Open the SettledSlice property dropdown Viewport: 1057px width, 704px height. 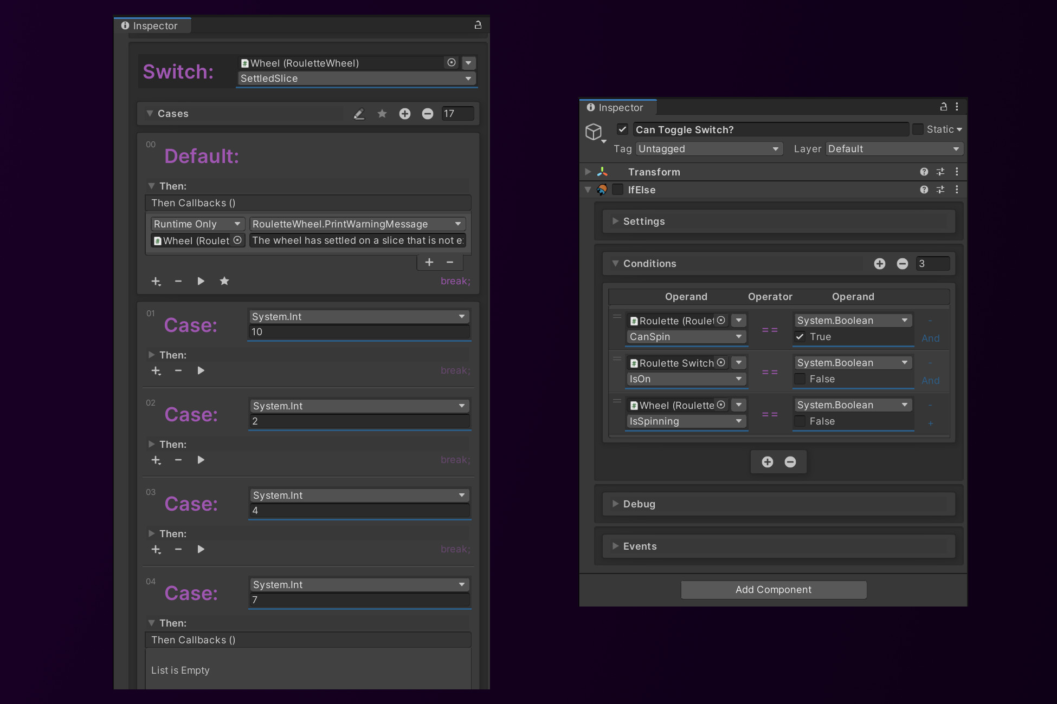pos(356,79)
